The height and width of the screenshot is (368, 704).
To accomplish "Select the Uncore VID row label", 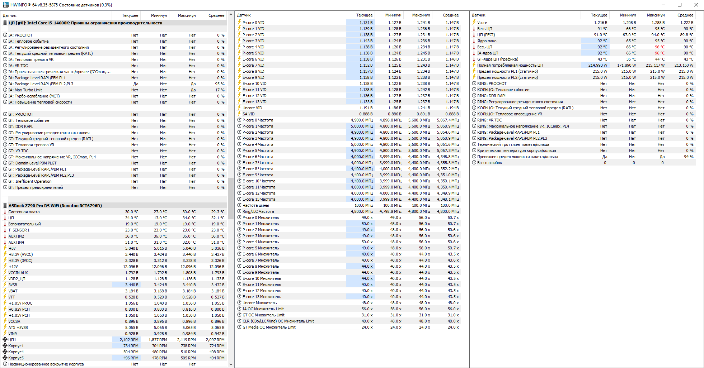I will pos(252,108).
